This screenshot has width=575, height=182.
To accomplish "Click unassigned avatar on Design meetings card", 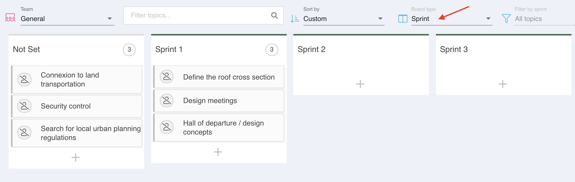I will (x=167, y=100).
